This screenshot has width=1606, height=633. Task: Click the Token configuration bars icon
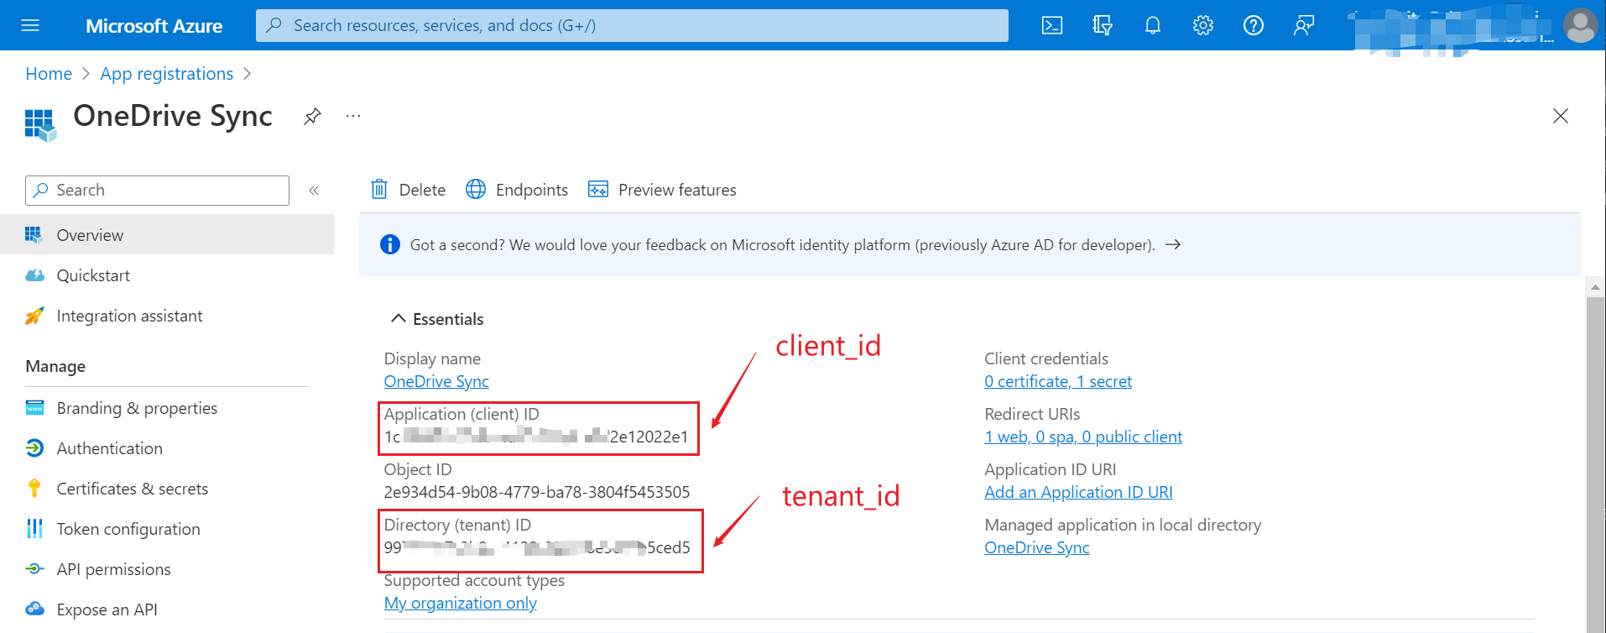(34, 529)
